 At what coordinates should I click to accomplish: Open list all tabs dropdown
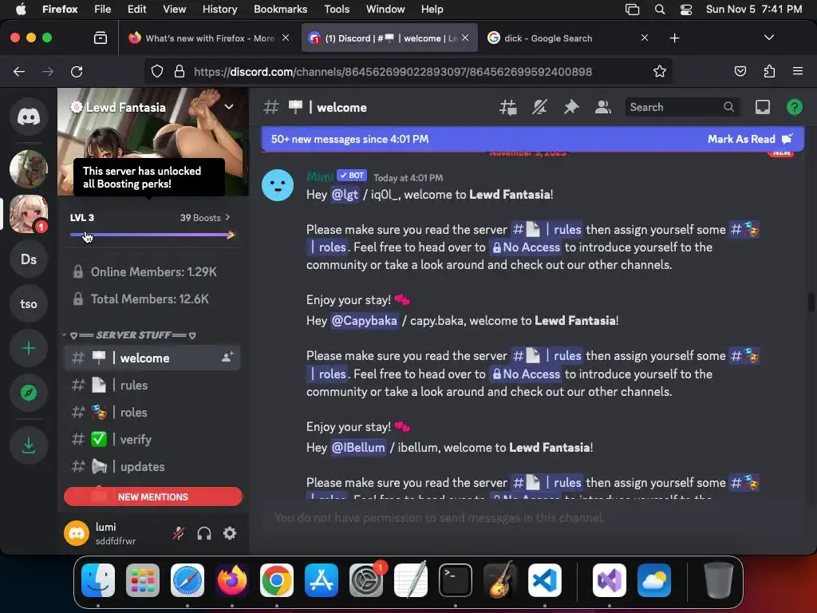[769, 38]
